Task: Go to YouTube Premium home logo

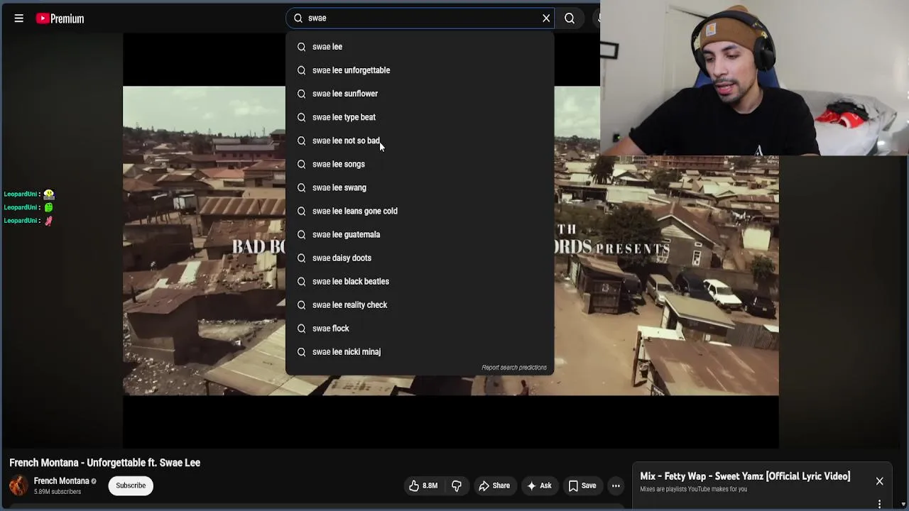Action: [60, 18]
